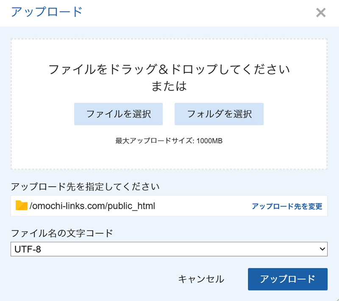Click the ファイル名の文字コード label

click(62, 233)
